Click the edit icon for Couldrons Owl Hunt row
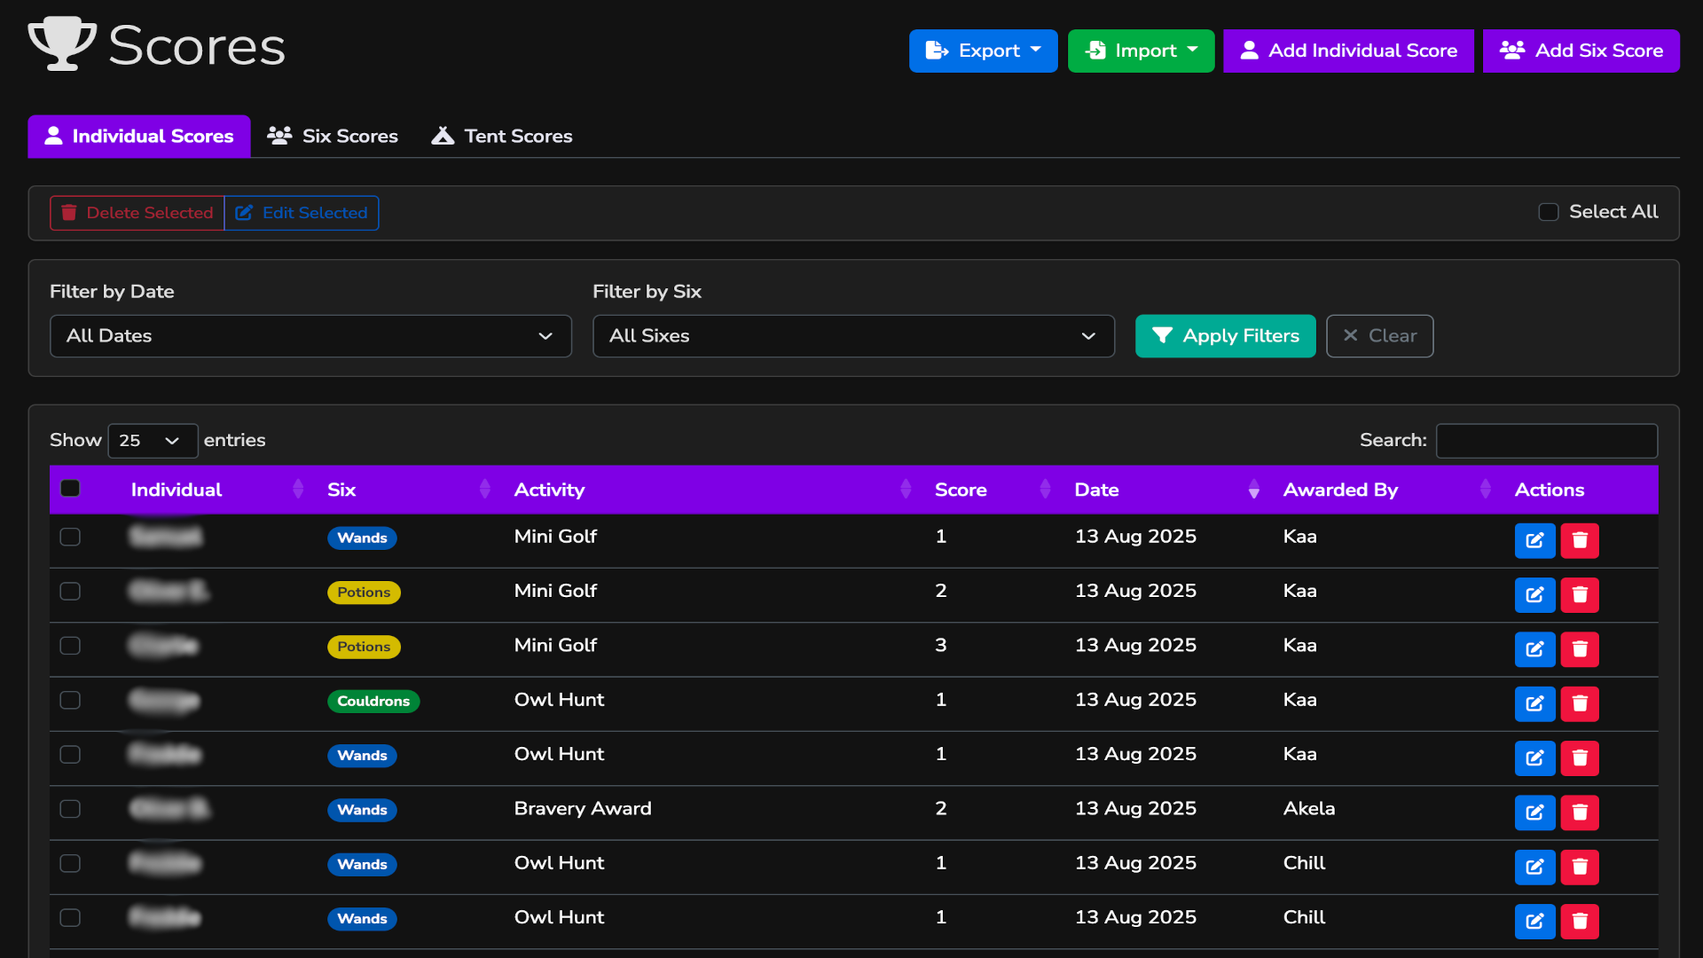1703x958 pixels. coord(1534,703)
